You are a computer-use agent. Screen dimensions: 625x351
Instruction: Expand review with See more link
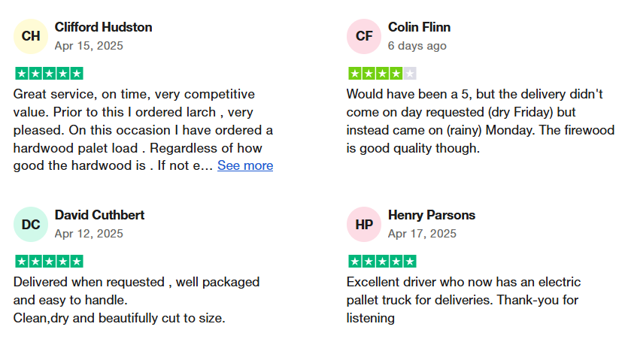(245, 165)
